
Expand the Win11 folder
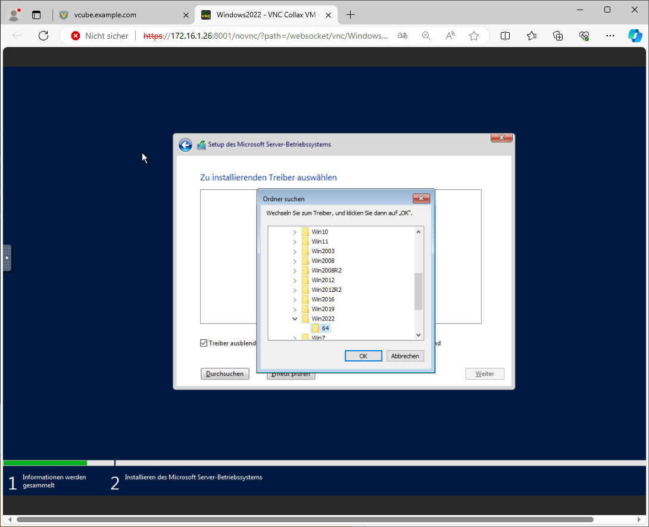[x=295, y=242]
